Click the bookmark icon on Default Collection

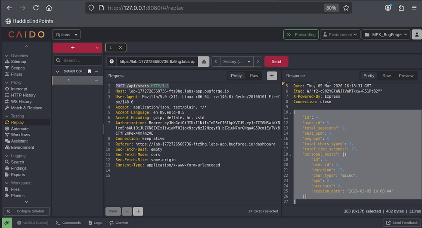(89, 71)
